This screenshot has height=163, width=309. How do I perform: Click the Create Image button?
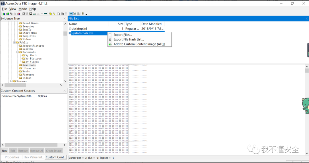[54, 151]
